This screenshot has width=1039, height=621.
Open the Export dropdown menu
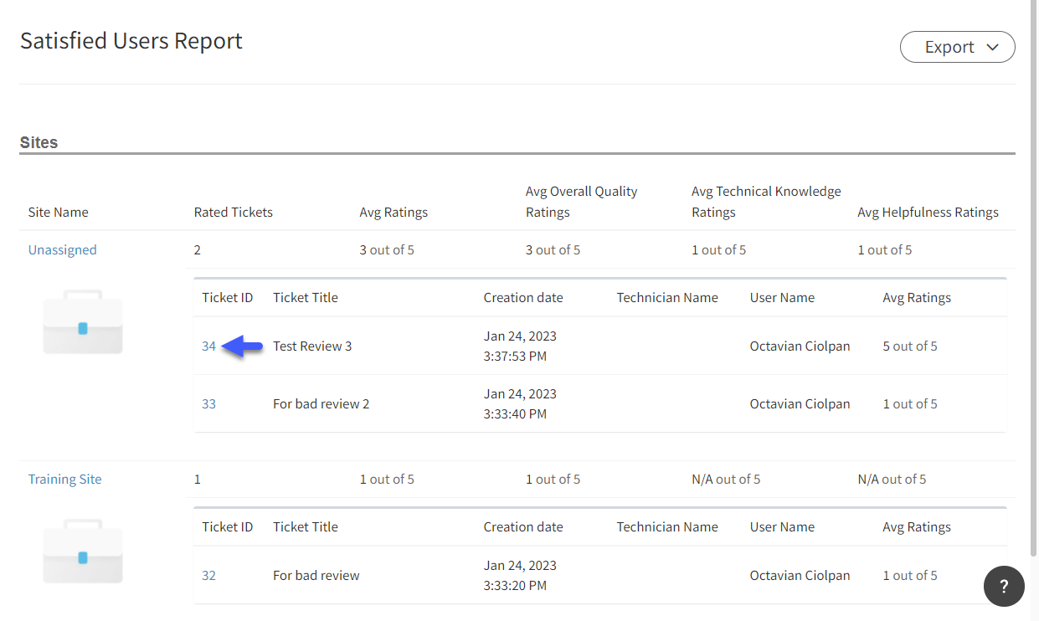(957, 47)
